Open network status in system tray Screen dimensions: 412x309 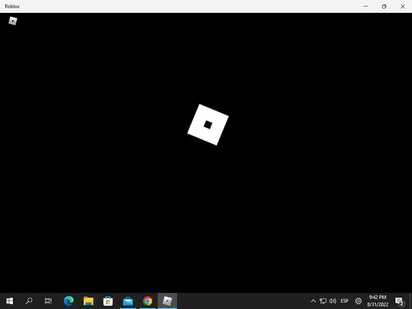(x=323, y=301)
